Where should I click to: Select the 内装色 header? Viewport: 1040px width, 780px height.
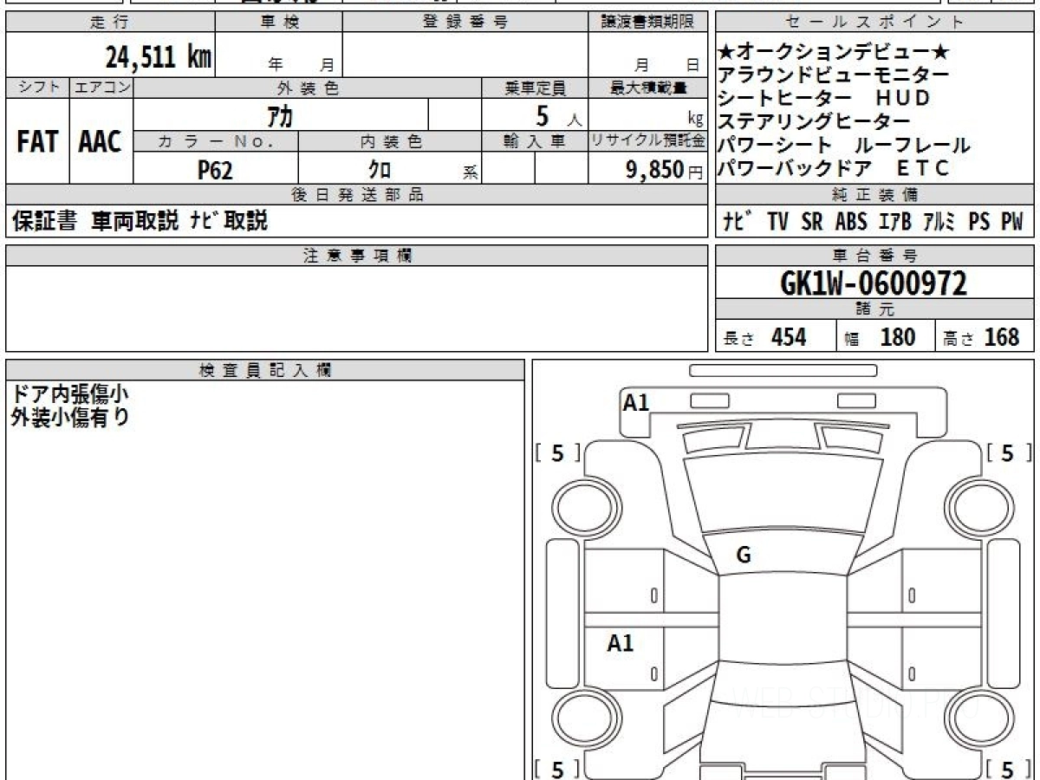click(x=390, y=141)
